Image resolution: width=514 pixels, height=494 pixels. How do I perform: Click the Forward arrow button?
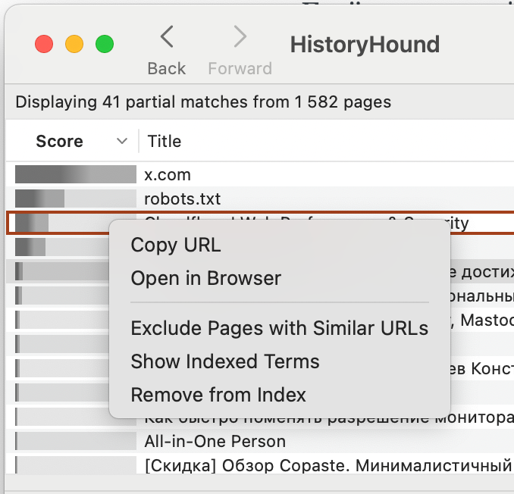tap(240, 37)
